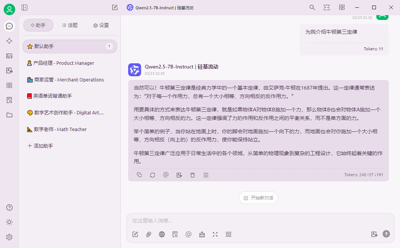Start a new conversation with 开始新对话
The height and width of the screenshot is (248, 400).
[x=258, y=197]
